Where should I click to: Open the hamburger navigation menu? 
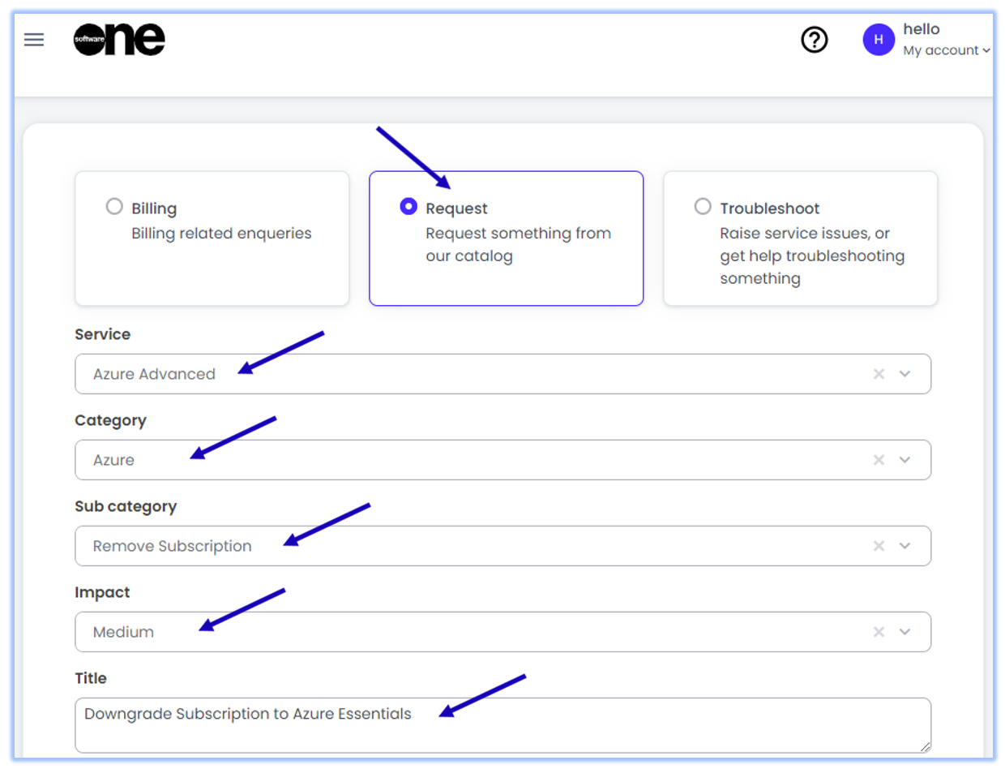(34, 40)
